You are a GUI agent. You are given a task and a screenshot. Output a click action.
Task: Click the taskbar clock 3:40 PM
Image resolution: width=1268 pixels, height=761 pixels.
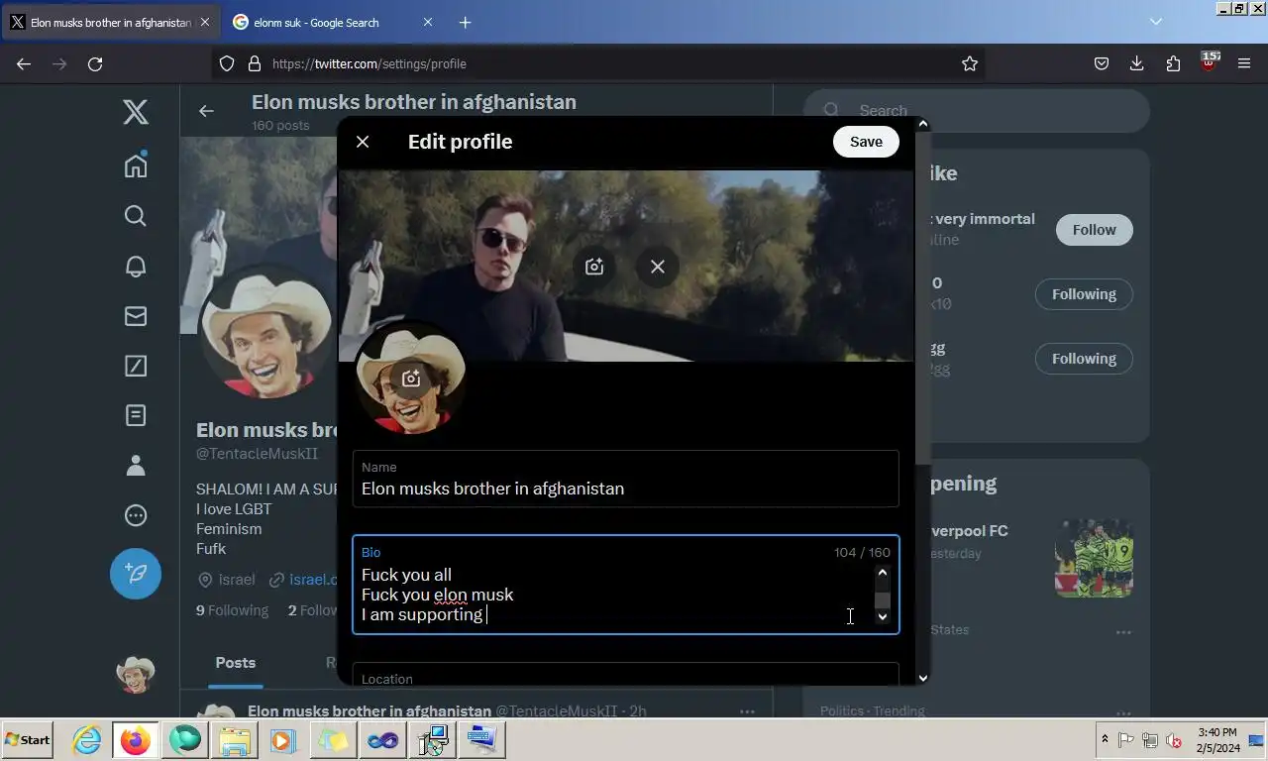point(1216,740)
